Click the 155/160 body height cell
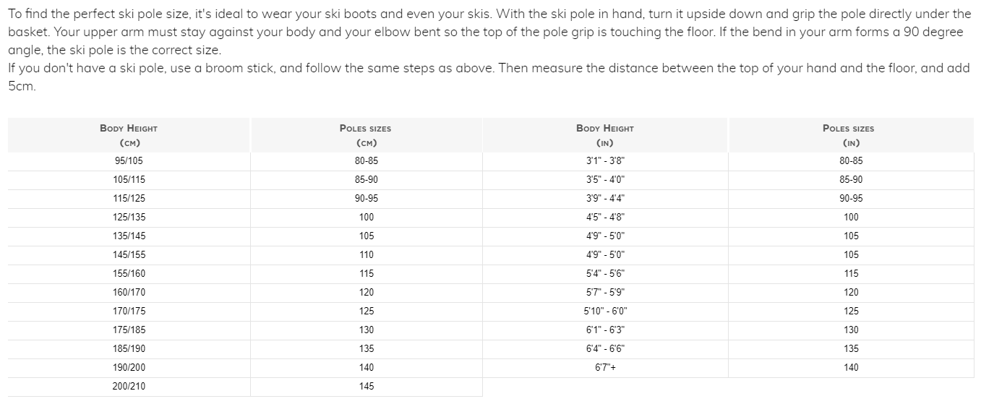The height and width of the screenshot is (404, 981). 129,274
